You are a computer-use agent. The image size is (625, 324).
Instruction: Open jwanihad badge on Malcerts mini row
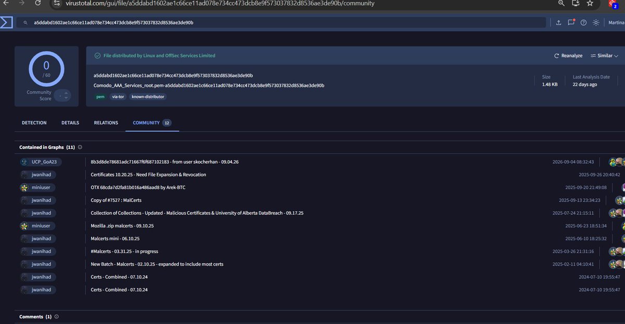(39, 238)
